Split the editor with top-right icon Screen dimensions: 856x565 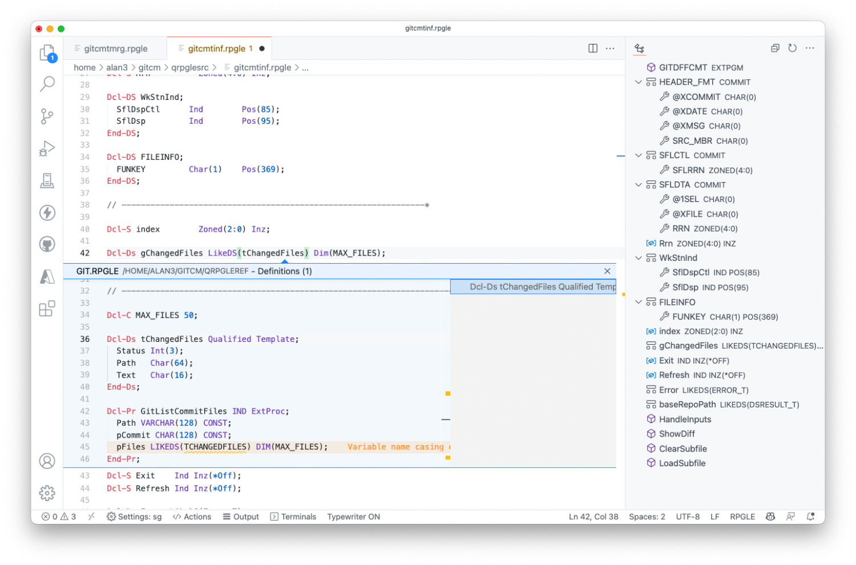tap(593, 48)
